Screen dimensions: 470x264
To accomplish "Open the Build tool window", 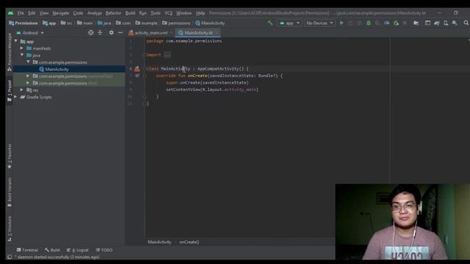I will tap(52, 250).
